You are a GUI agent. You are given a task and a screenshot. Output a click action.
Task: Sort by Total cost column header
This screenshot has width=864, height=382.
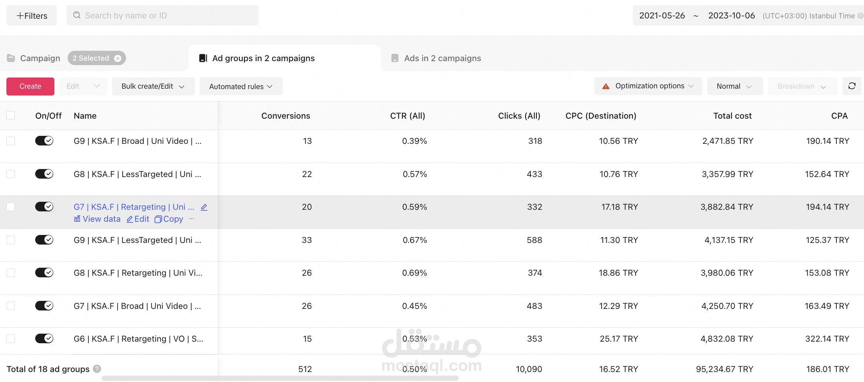pyautogui.click(x=732, y=116)
